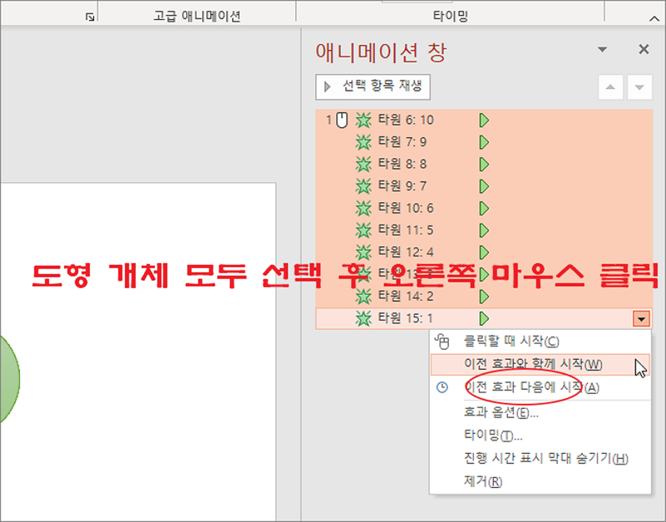Screen dimensions: 666x522
Task: Click timing bar marker for 타원 6
Action: point(484,120)
